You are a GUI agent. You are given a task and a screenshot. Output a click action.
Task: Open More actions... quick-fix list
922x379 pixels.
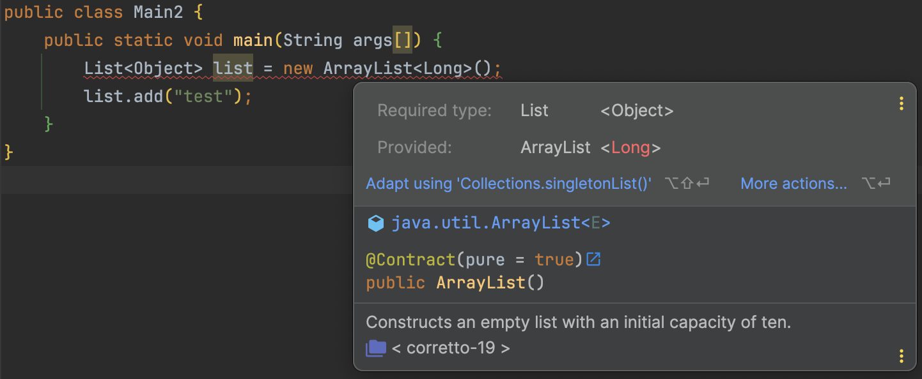coord(793,184)
